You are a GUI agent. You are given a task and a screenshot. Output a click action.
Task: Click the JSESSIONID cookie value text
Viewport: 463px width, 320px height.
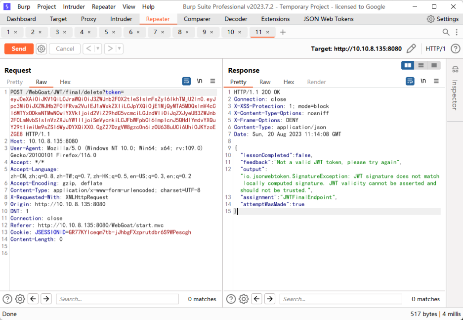pyautogui.click(x=130, y=232)
